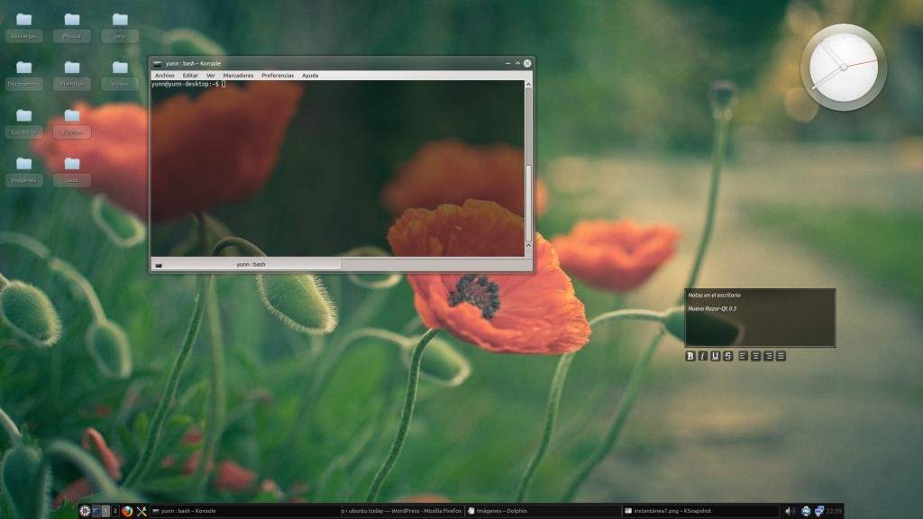923x519 pixels.
Task: Switch to virtual desktop 1
Action: (x=106, y=512)
